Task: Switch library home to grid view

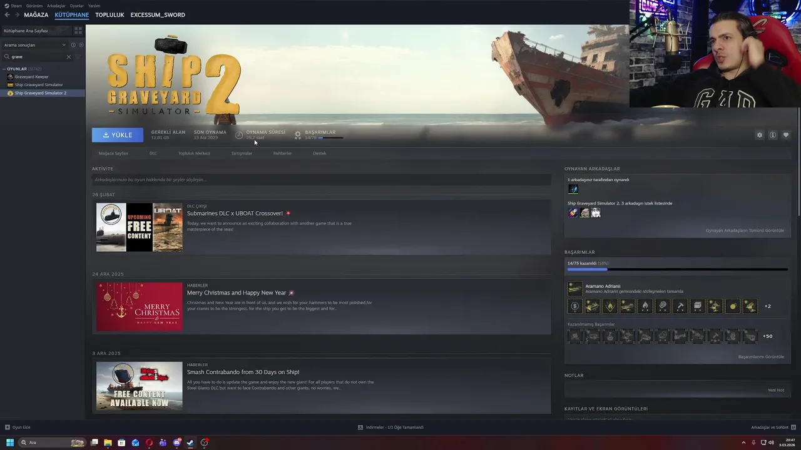Action: pyautogui.click(x=78, y=30)
